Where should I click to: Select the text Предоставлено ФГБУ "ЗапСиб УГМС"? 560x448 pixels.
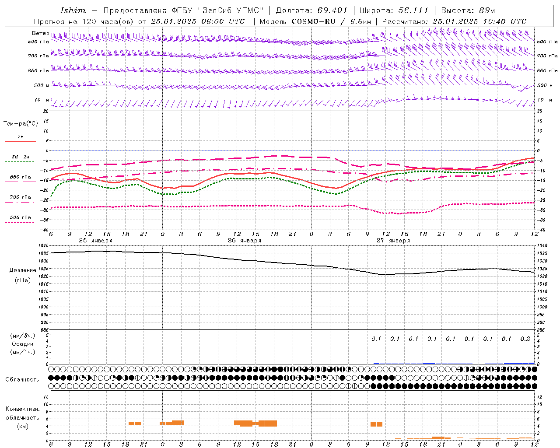pyautogui.click(x=183, y=10)
